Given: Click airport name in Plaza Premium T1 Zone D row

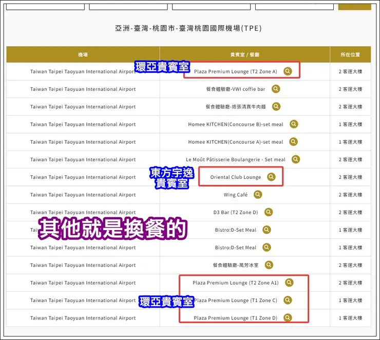Looking at the screenshot, I should click(83, 318).
